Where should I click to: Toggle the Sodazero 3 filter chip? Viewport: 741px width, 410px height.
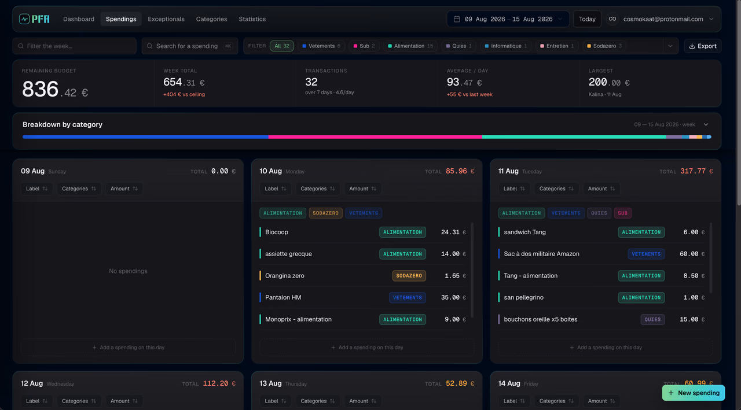pyautogui.click(x=604, y=46)
